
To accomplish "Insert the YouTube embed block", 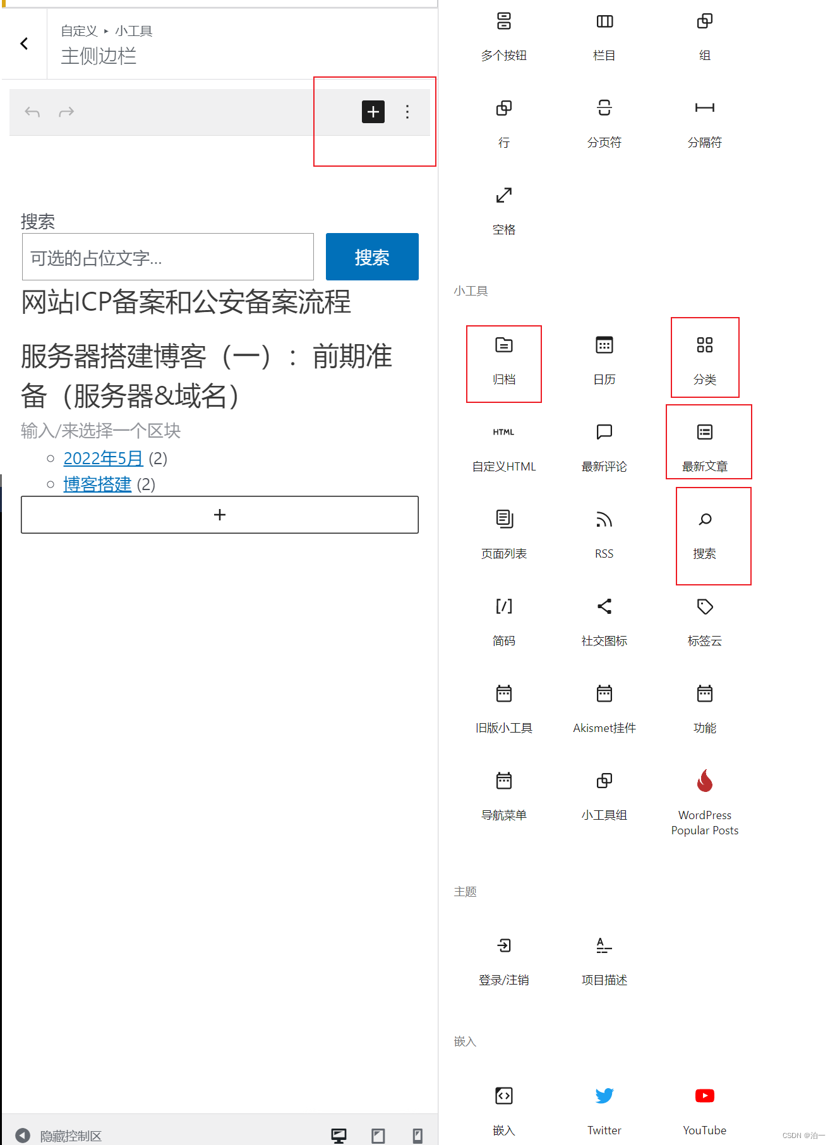I will [704, 1112].
